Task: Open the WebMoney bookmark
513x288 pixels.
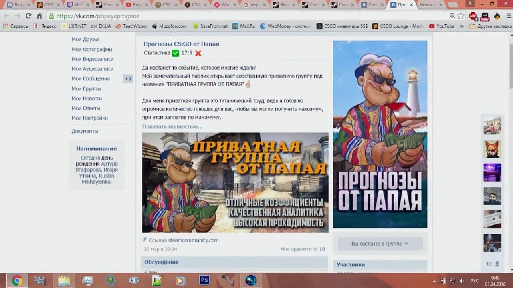Action: pyautogui.click(x=285, y=26)
